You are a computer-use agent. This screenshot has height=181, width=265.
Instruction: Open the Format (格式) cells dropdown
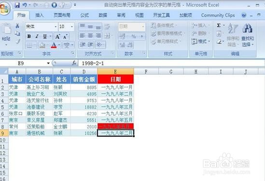coord(201,41)
